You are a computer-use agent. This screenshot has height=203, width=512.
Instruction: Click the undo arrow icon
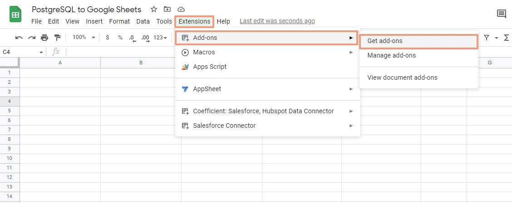[x=19, y=38]
